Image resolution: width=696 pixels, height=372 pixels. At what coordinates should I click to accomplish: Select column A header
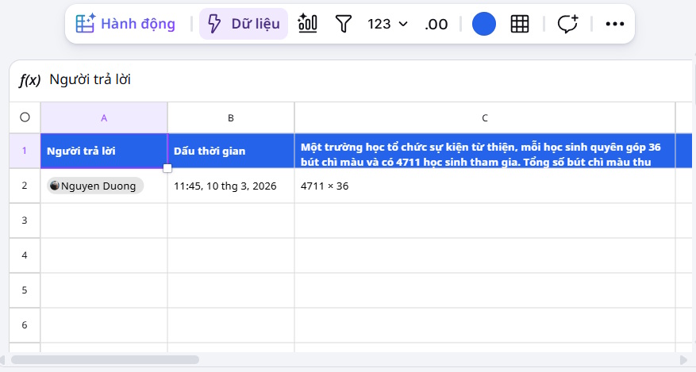click(x=104, y=117)
